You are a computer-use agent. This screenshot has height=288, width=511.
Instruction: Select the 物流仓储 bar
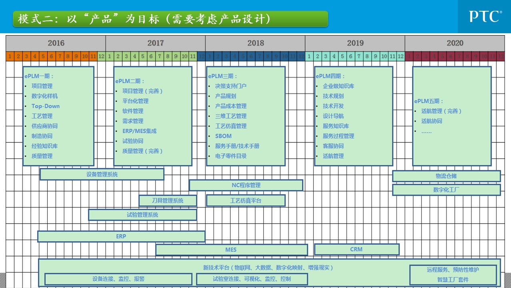click(x=446, y=176)
